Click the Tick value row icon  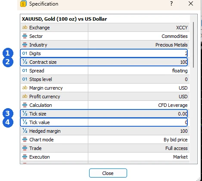click(x=25, y=122)
